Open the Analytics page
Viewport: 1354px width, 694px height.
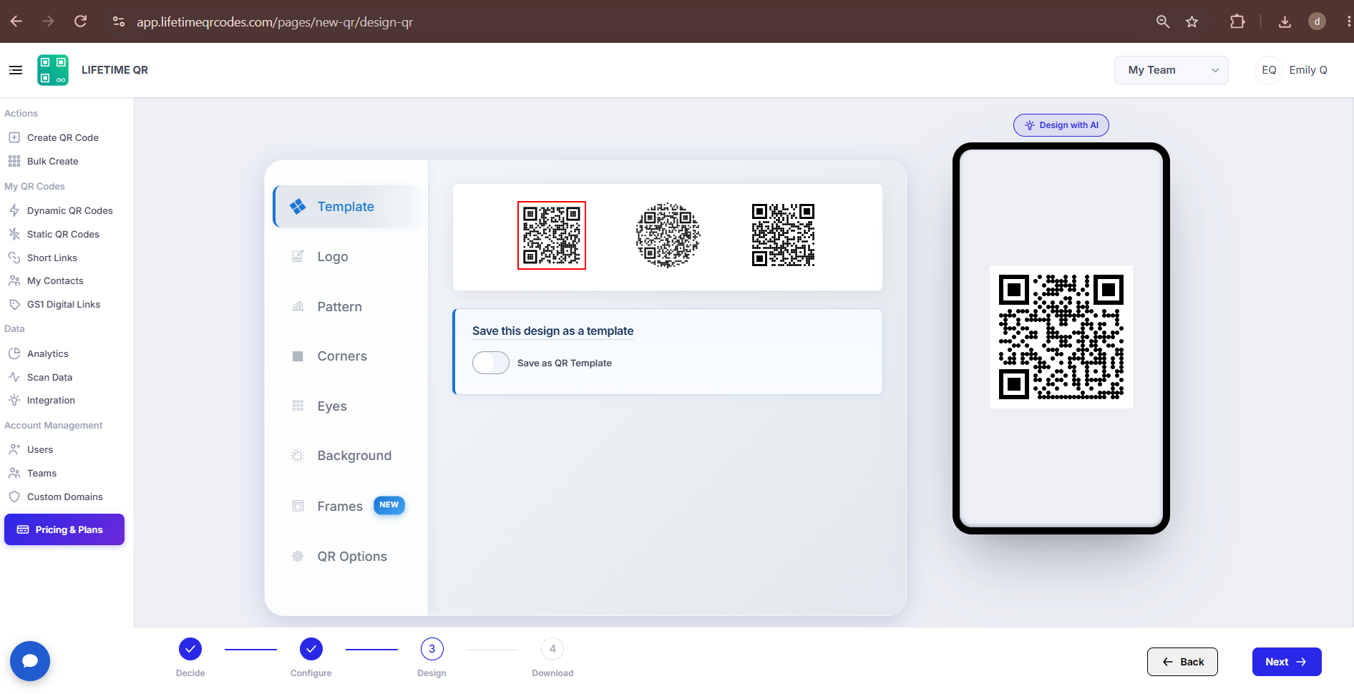pos(48,353)
